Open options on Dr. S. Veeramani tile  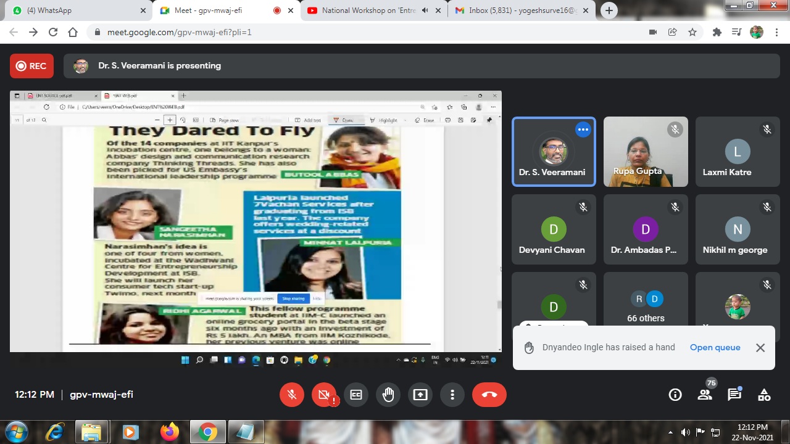point(583,129)
